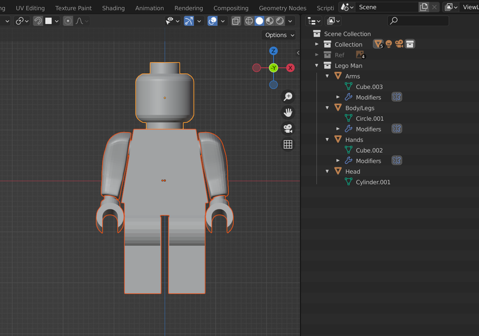Select the Head object in outliner
This screenshot has height=336, width=479.
coord(352,171)
